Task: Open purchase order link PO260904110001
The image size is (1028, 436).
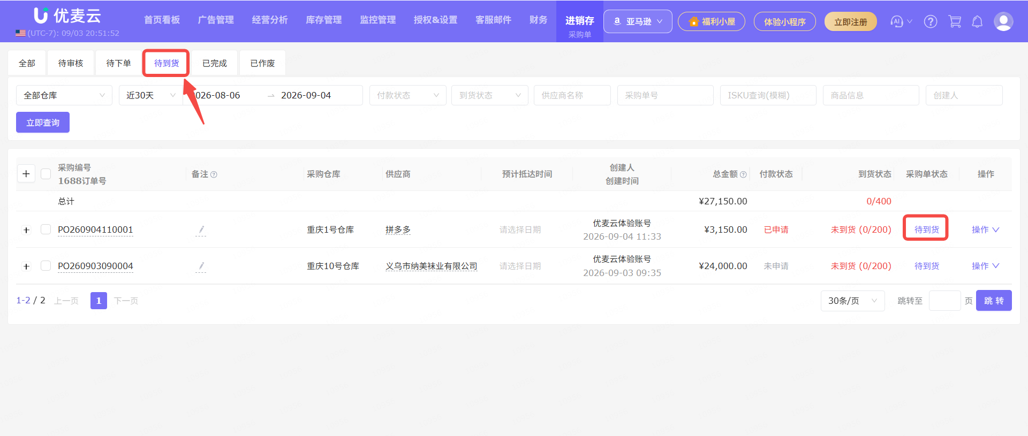Action: [95, 230]
